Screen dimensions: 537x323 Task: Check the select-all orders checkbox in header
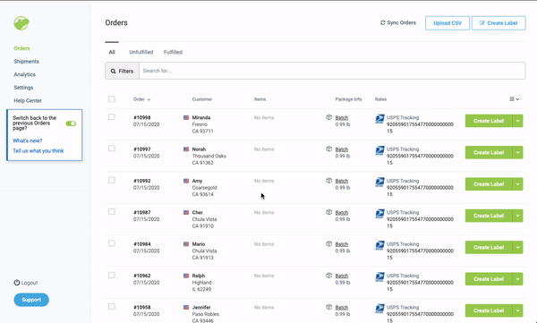(x=112, y=99)
